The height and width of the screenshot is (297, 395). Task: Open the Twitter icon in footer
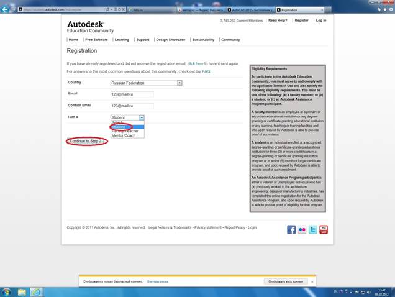tap(313, 230)
